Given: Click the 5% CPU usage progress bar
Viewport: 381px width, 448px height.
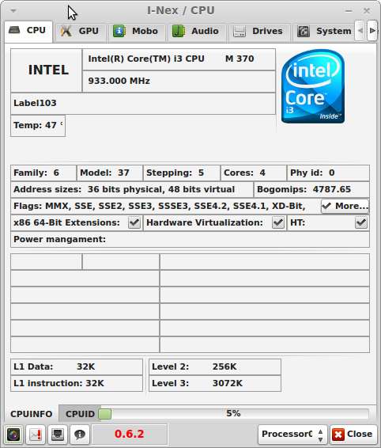Looking at the screenshot, I should pos(233,414).
